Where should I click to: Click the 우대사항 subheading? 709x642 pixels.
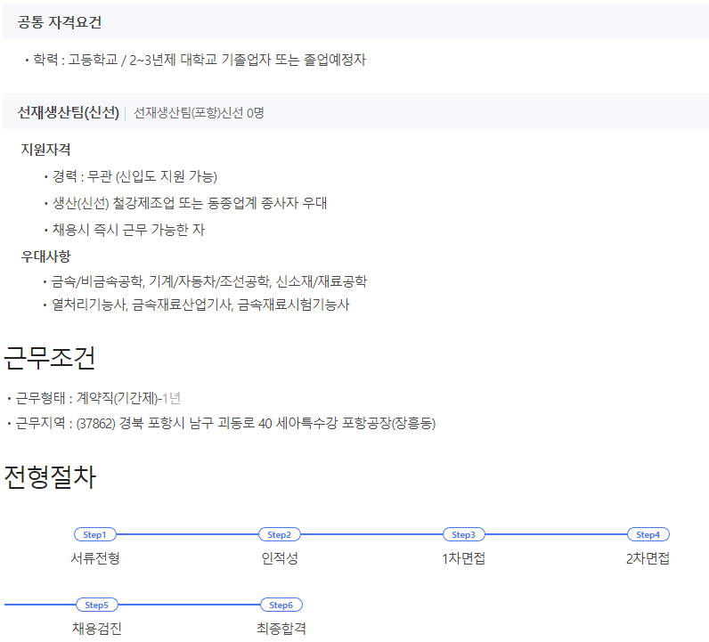click(46, 256)
